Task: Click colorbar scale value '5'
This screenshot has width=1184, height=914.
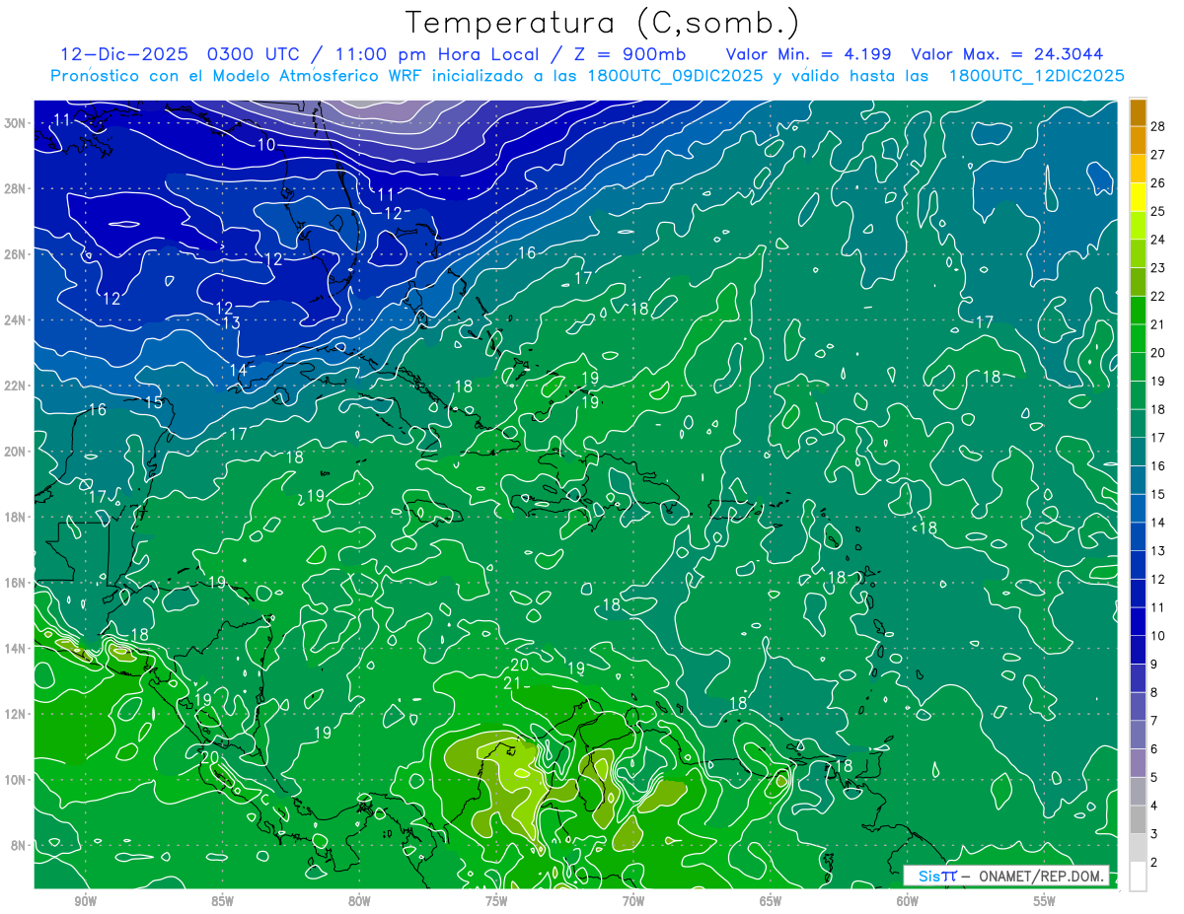Action: pos(1154,778)
